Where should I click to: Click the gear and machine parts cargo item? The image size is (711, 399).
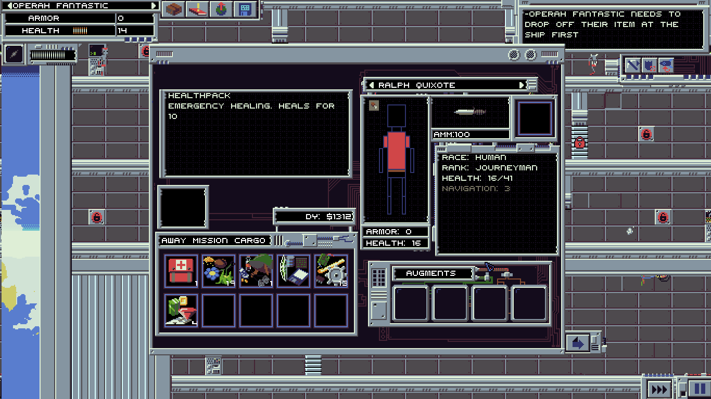[x=331, y=271]
